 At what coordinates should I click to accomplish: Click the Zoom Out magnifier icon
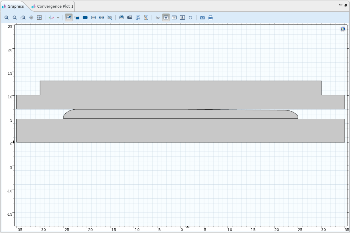tap(15, 18)
